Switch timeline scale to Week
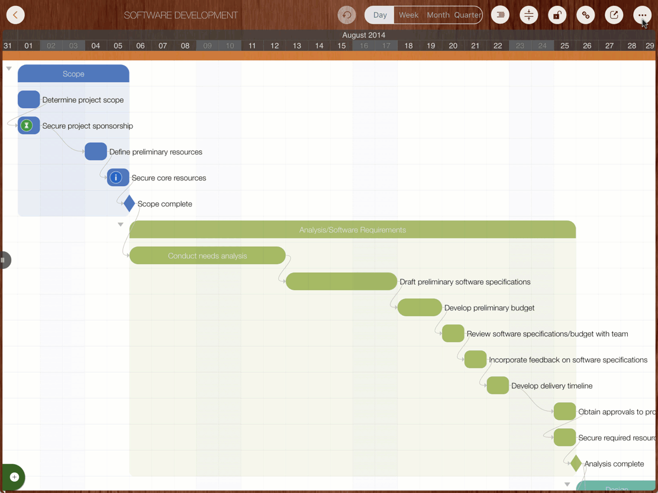658x493 pixels. 408,15
